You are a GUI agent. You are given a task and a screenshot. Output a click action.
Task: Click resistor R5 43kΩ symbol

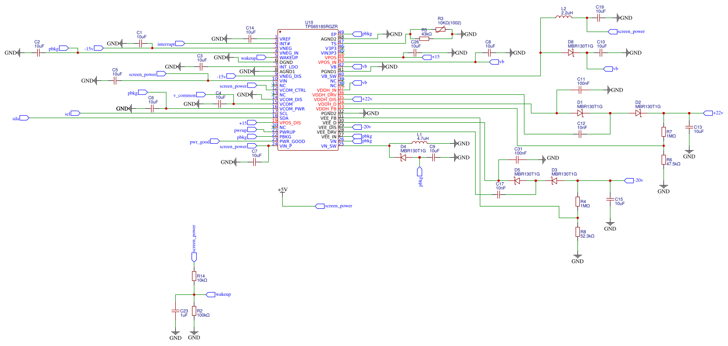424,39
